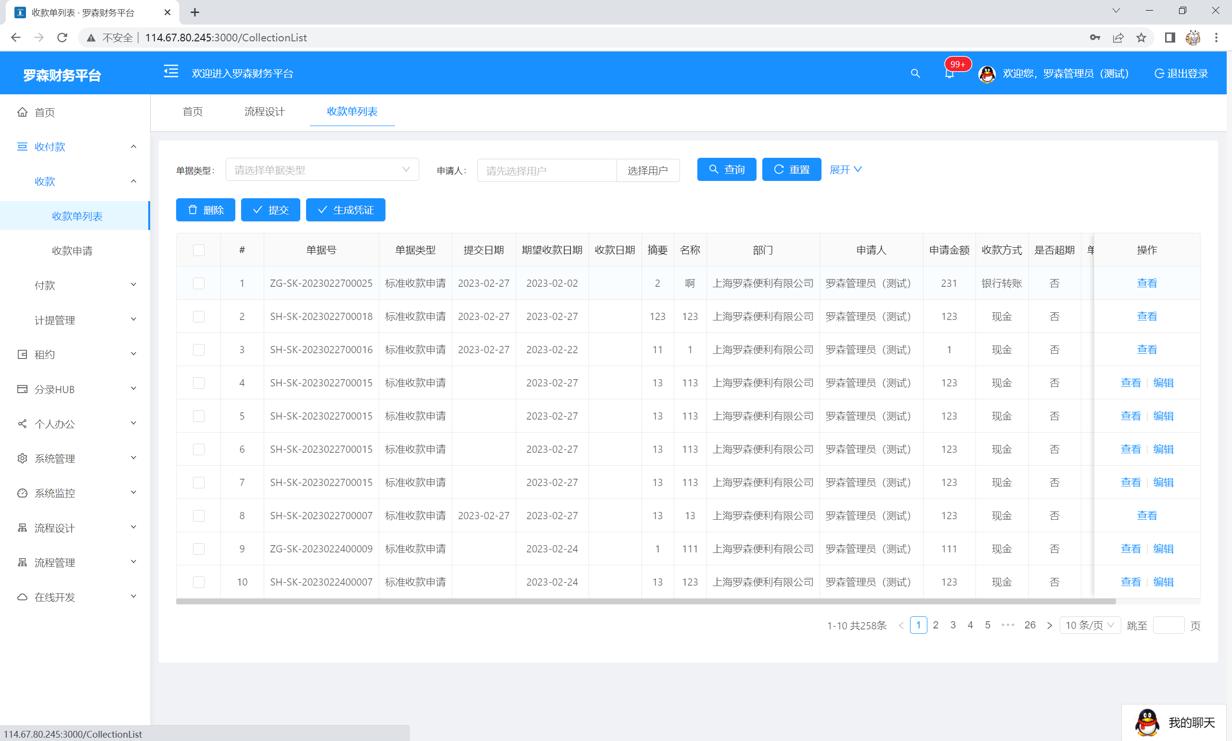
Task: Open the saved passwords key icon
Action: pos(1095,38)
